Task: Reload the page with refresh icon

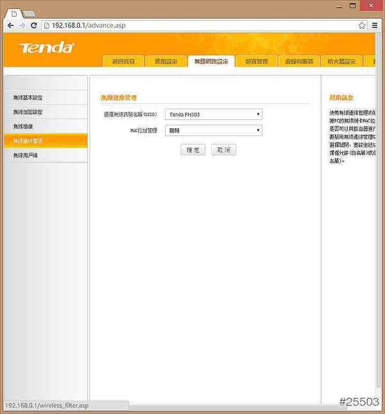Action: point(34,26)
